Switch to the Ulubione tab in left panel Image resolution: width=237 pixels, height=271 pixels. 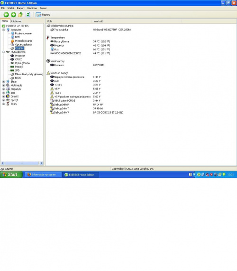click(x=16, y=21)
